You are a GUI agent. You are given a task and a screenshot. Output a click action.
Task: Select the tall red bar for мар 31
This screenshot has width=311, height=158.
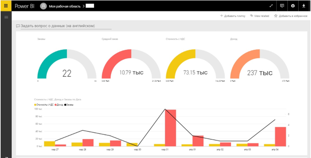pyautogui.click(x=170, y=128)
